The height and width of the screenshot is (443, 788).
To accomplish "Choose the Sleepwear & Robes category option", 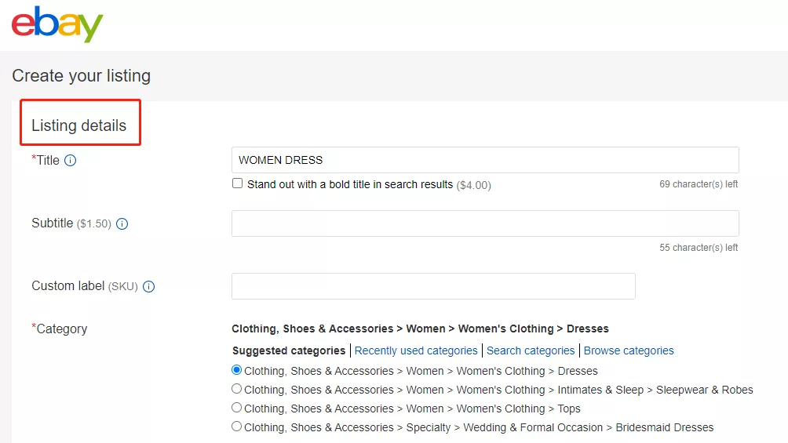I will coord(237,389).
